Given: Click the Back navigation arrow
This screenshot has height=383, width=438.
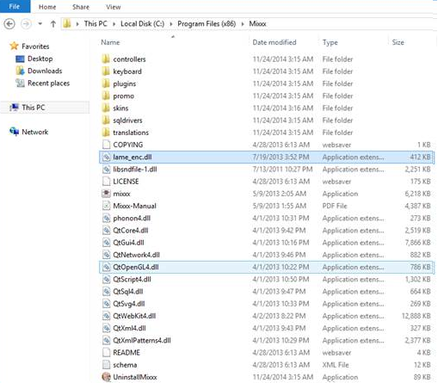Looking at the screenshot, I should [x=9, y=24].
